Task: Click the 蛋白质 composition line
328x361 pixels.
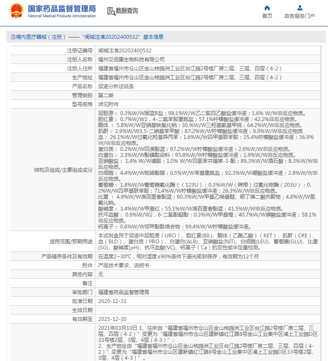Action: click(196, 149)
